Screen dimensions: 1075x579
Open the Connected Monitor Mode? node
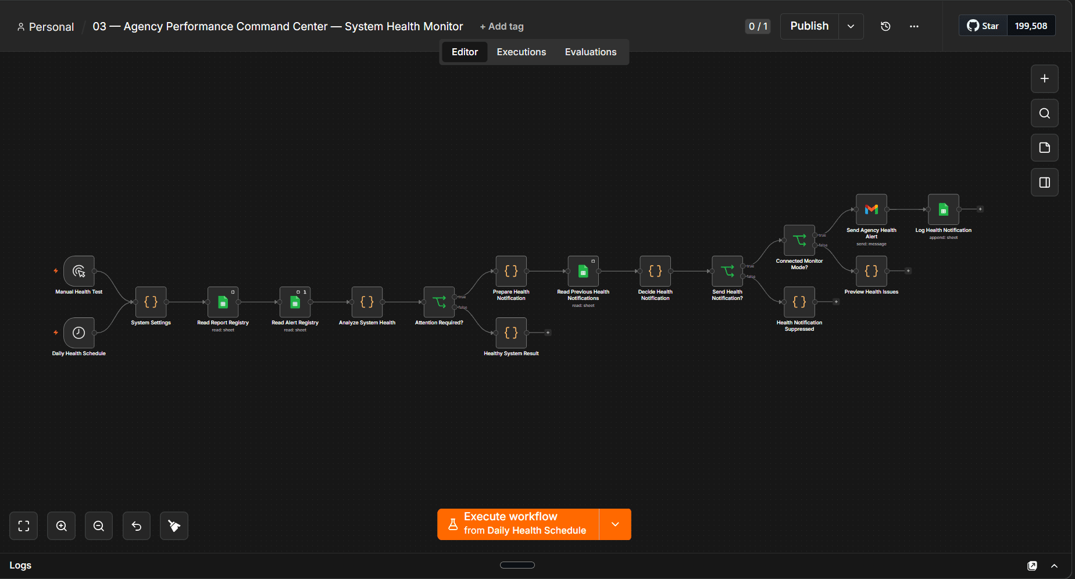click(x=800, y=240)
